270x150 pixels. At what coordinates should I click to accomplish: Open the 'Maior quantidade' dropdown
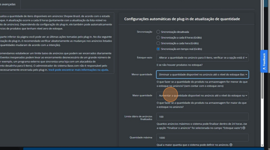point(202,96)
